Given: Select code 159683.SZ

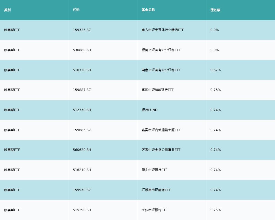Looking at the screenshot, I should pos(82,130).
